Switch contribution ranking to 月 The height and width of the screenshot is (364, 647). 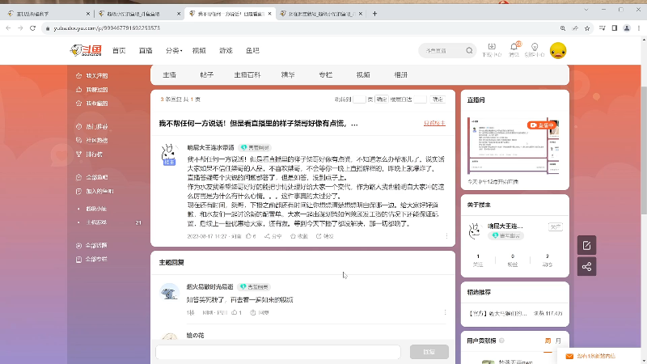coord(558,341)
